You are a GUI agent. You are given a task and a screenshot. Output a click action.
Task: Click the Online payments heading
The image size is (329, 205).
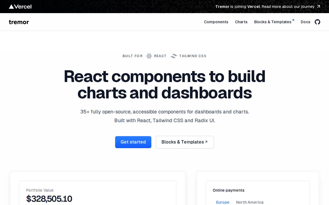click(229, 190)
